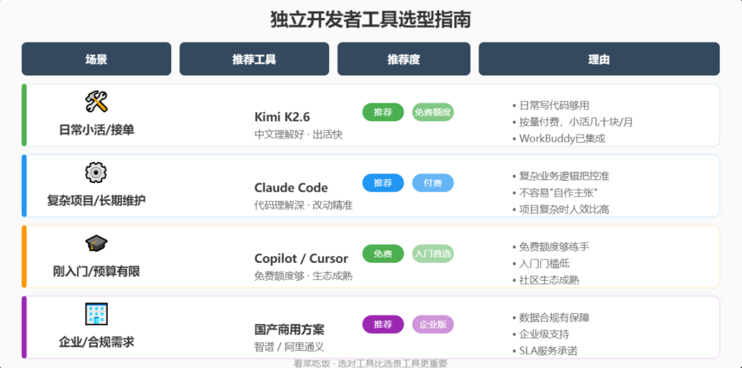742x368 pixels.
Task: Click the 付费 badge
Action: [x=433, y=183]
